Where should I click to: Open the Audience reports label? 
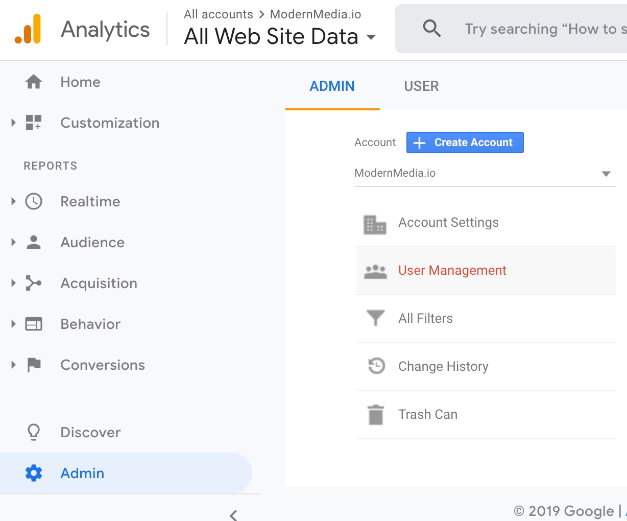[92, 242]
